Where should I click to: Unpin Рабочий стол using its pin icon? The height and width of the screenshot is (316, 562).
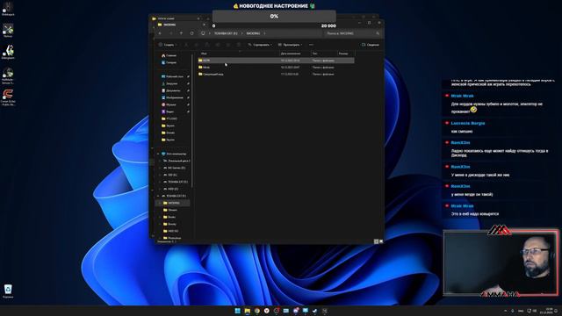coord(188,76)
